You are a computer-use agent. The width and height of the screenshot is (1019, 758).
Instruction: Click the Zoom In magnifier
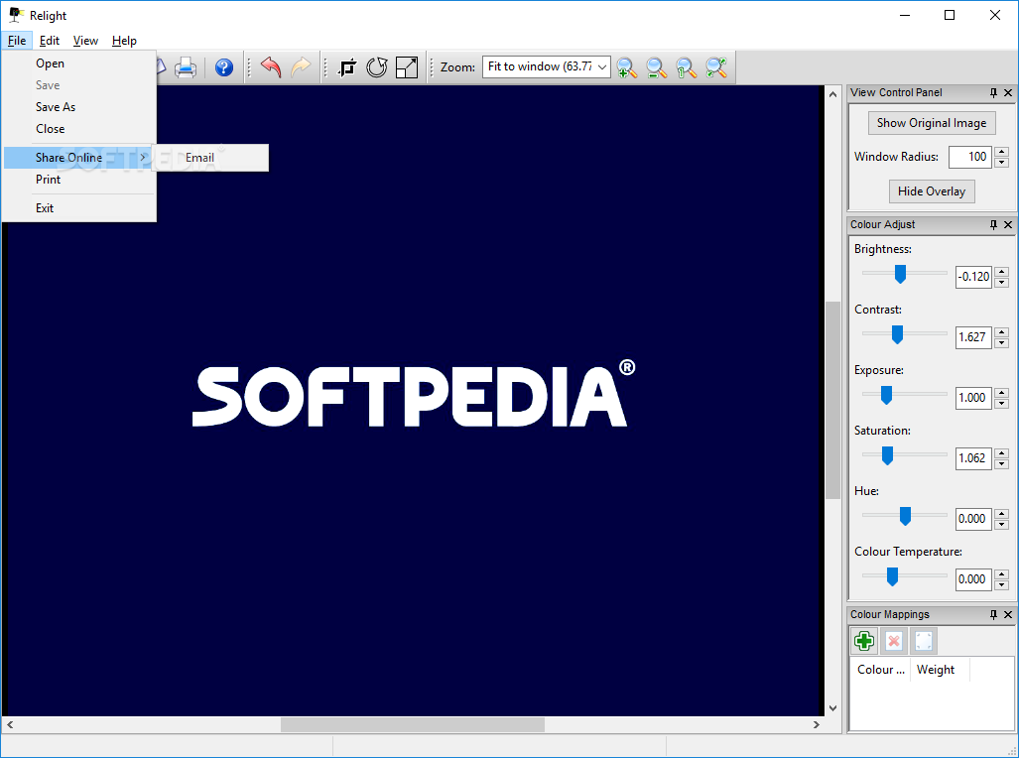(x=627, y=67)
